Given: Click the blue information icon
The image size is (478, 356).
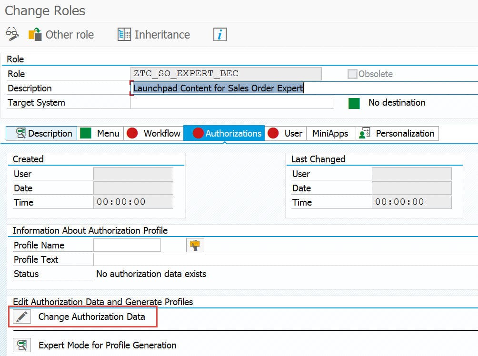Looking at the screenshot, I should 219,34.
